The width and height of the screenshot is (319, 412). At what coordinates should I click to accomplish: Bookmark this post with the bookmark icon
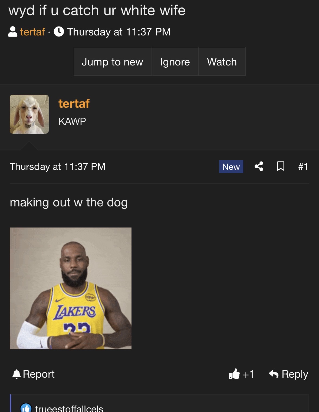coord(281,166)
